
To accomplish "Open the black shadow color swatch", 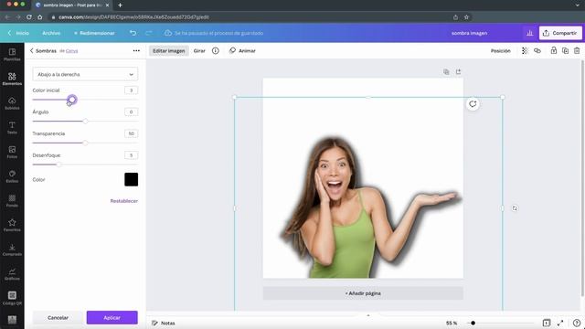I will 131,179.
